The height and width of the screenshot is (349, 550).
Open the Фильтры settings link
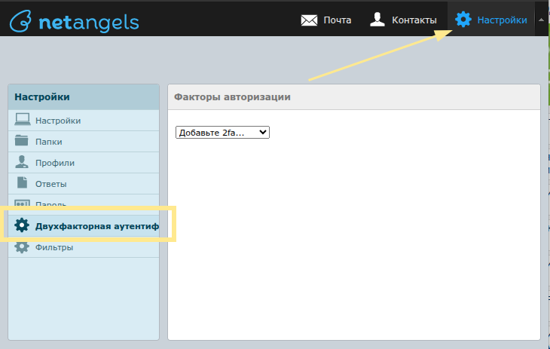pos(54,247)
